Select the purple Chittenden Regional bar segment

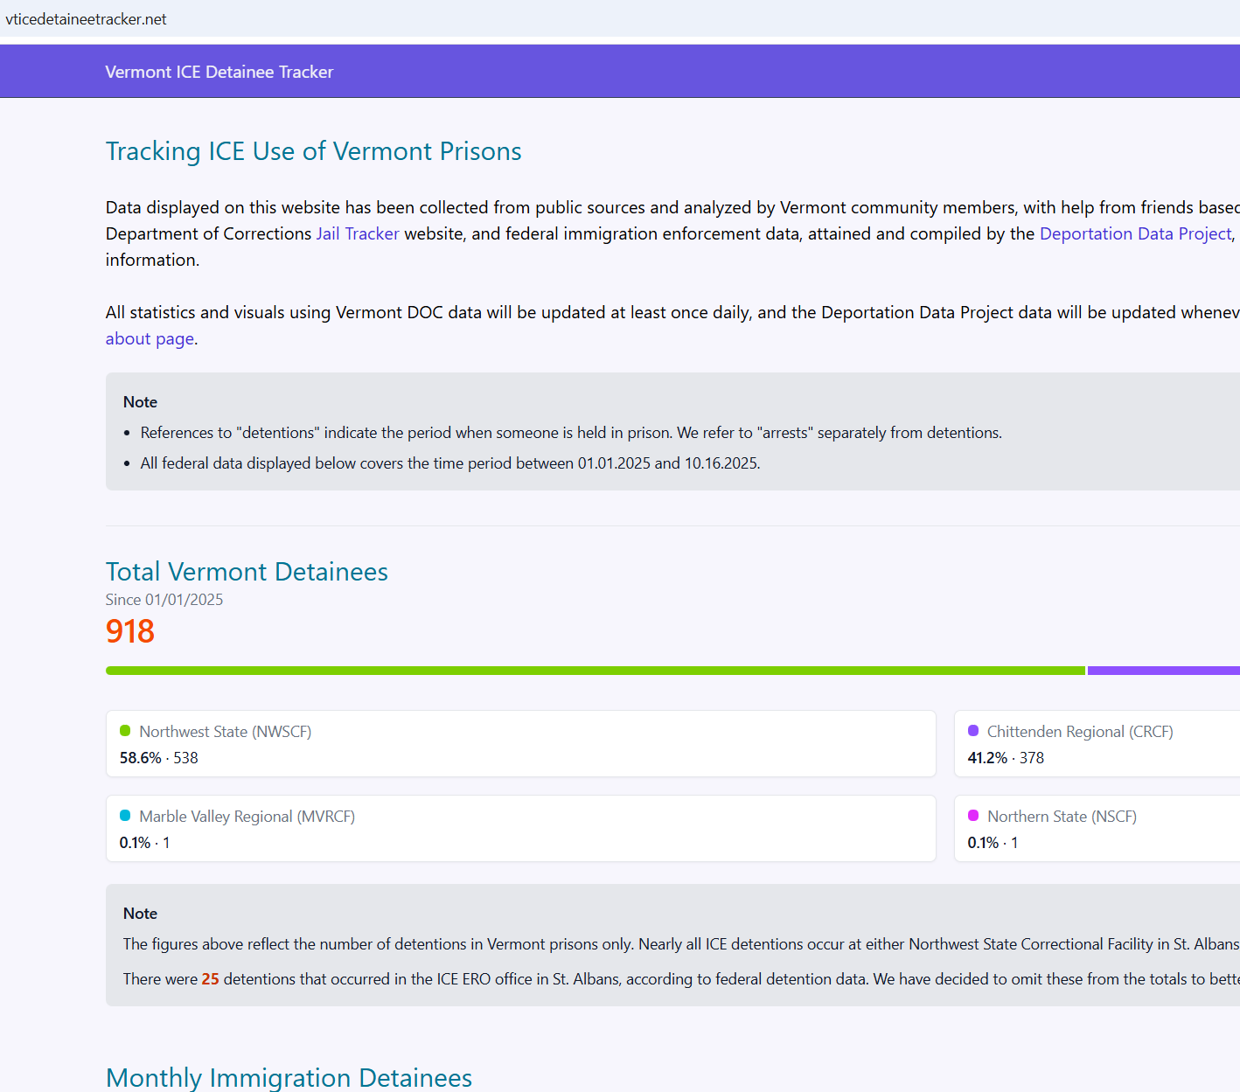(x=1164, y=671)
